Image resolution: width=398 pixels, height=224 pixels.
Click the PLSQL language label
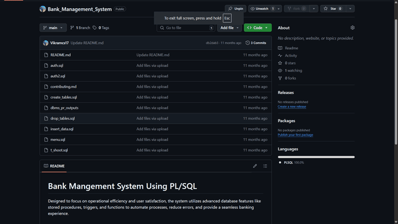(289, 162)
